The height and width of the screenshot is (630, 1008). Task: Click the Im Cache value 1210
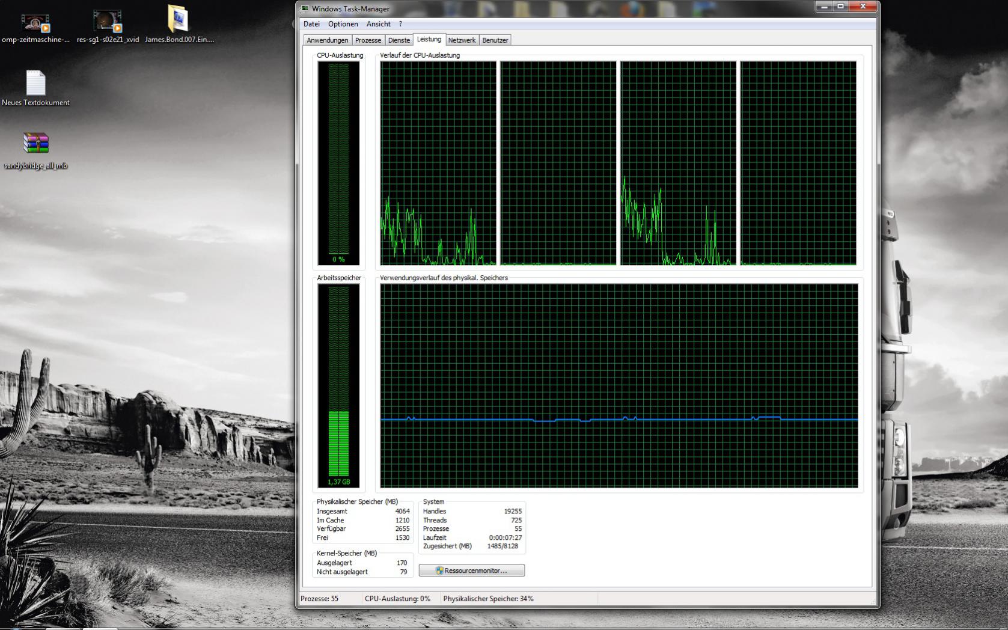click(x=402, y=521)
